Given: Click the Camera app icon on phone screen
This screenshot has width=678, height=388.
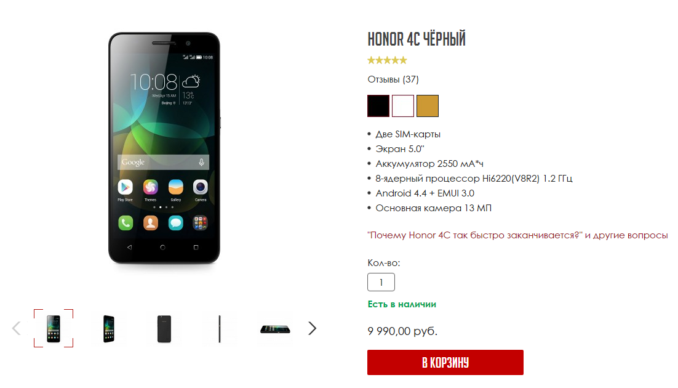Looking at the screenshot, I should pos(200,187).
